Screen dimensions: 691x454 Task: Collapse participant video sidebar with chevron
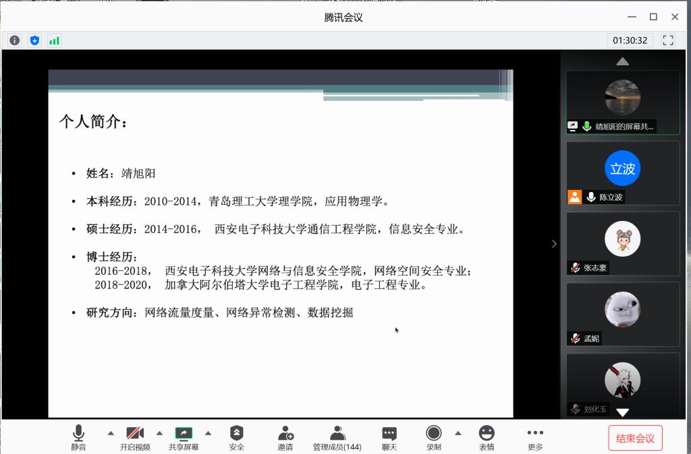click(554, 244)
